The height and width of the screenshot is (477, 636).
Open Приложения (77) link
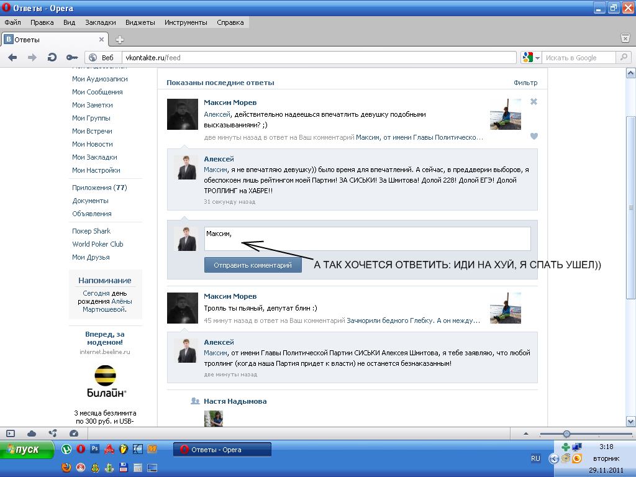pos(99,188)
